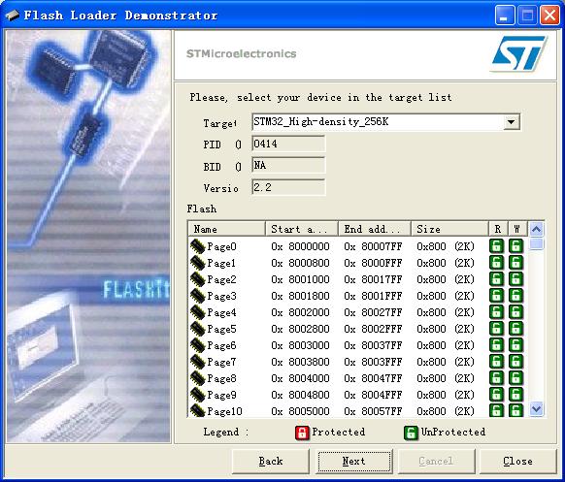Go back with the Back button

[x=271, y=461]
